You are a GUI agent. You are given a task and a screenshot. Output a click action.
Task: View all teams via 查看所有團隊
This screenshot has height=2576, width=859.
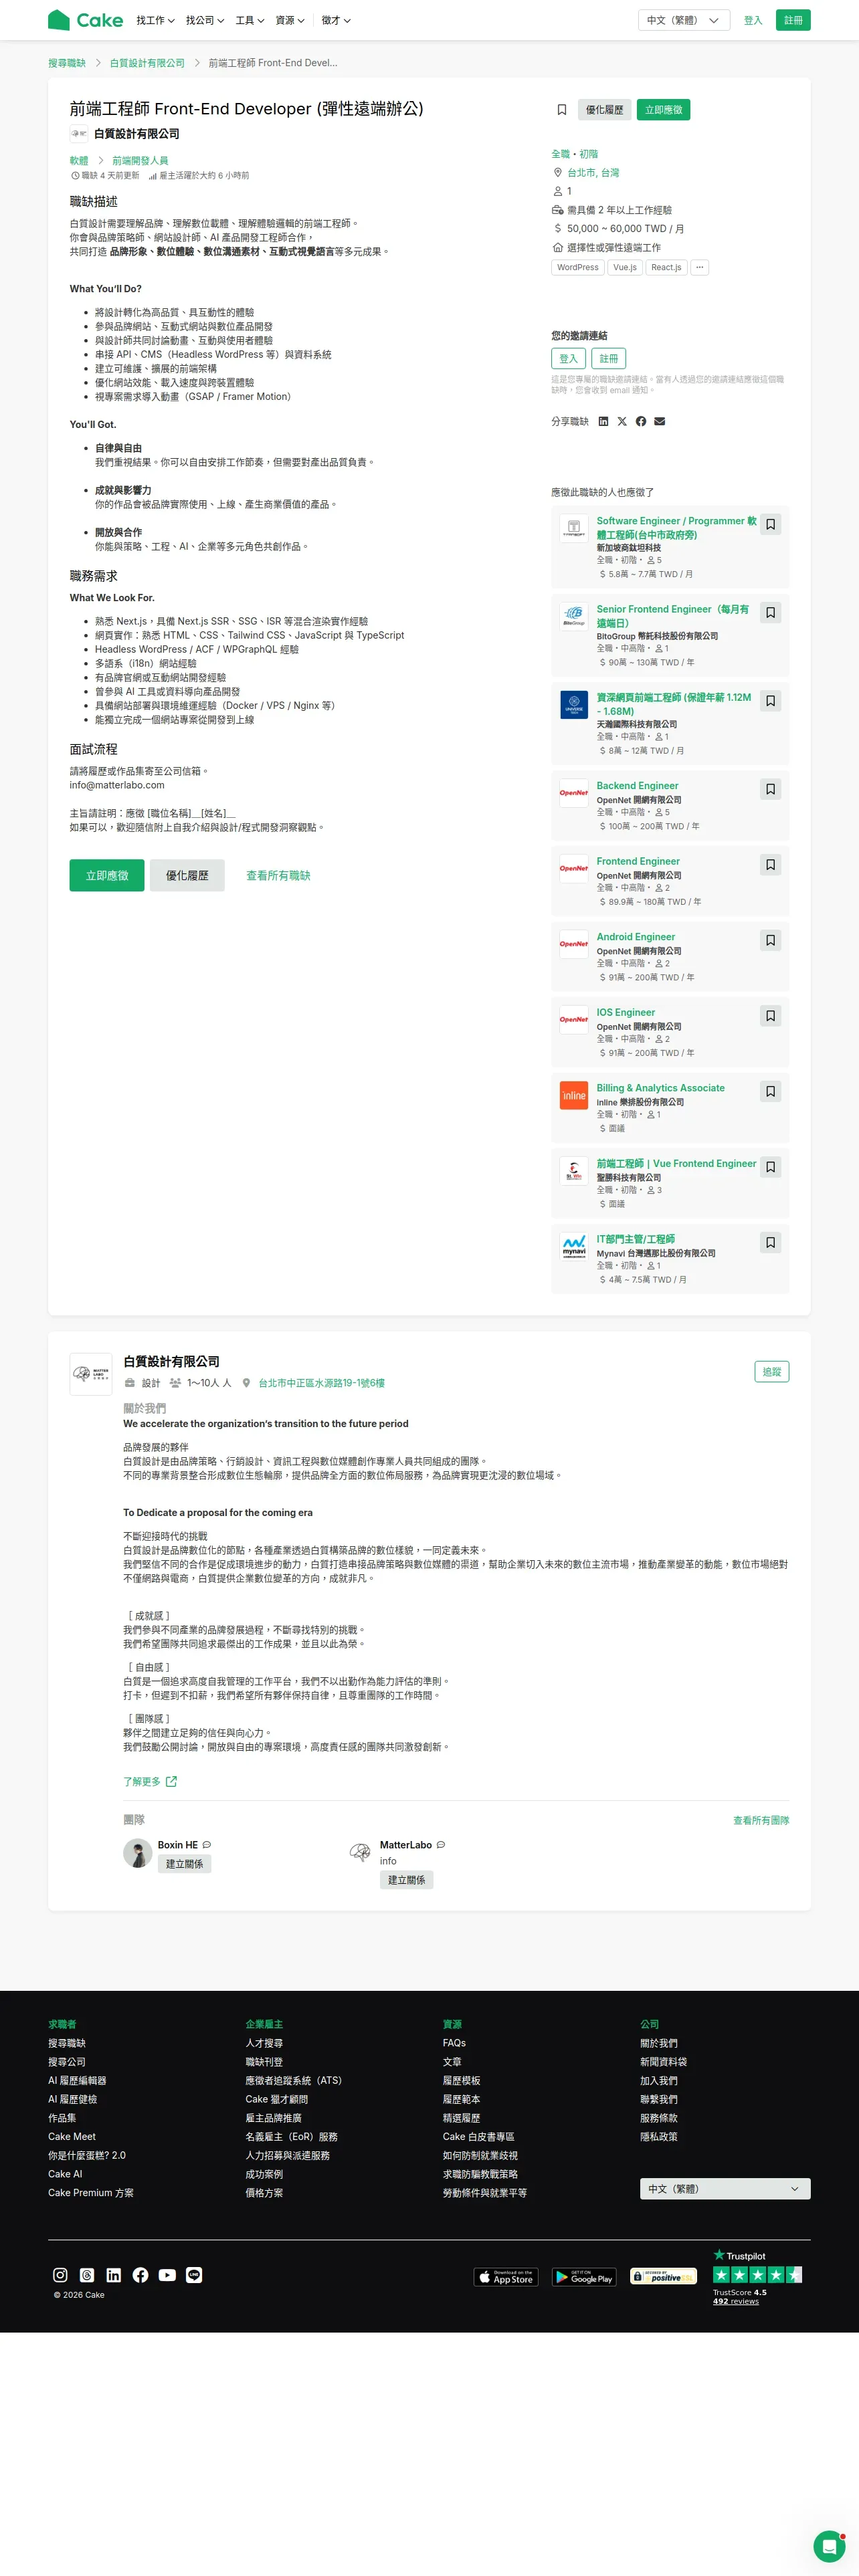coord(761,1820)
